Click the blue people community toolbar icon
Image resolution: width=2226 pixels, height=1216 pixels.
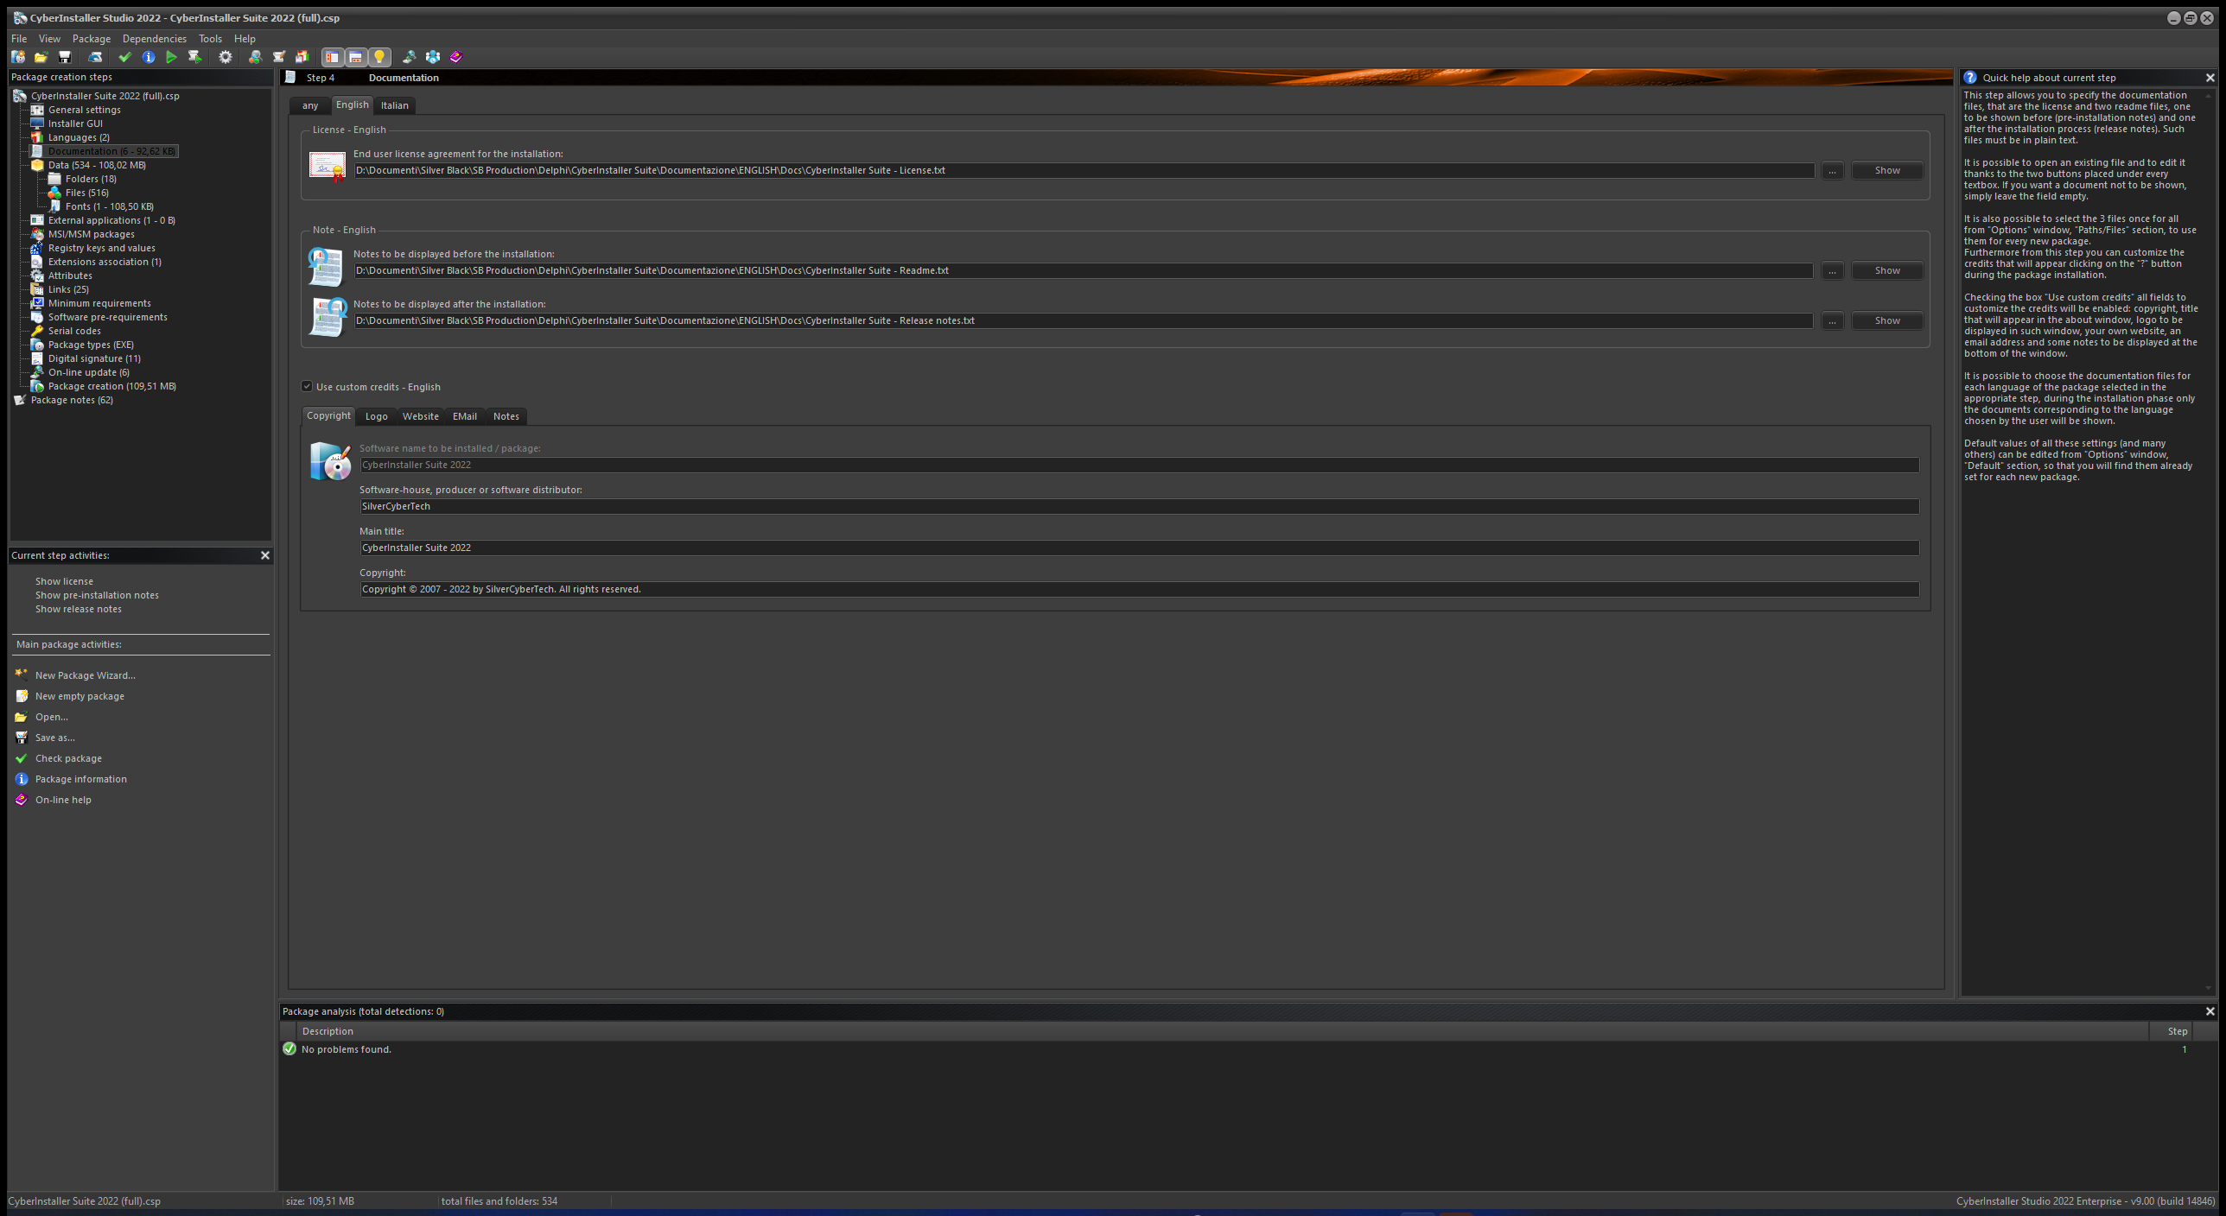[x=432, y=57]
